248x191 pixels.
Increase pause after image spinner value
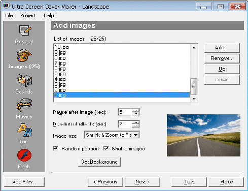tap(135, 110)
